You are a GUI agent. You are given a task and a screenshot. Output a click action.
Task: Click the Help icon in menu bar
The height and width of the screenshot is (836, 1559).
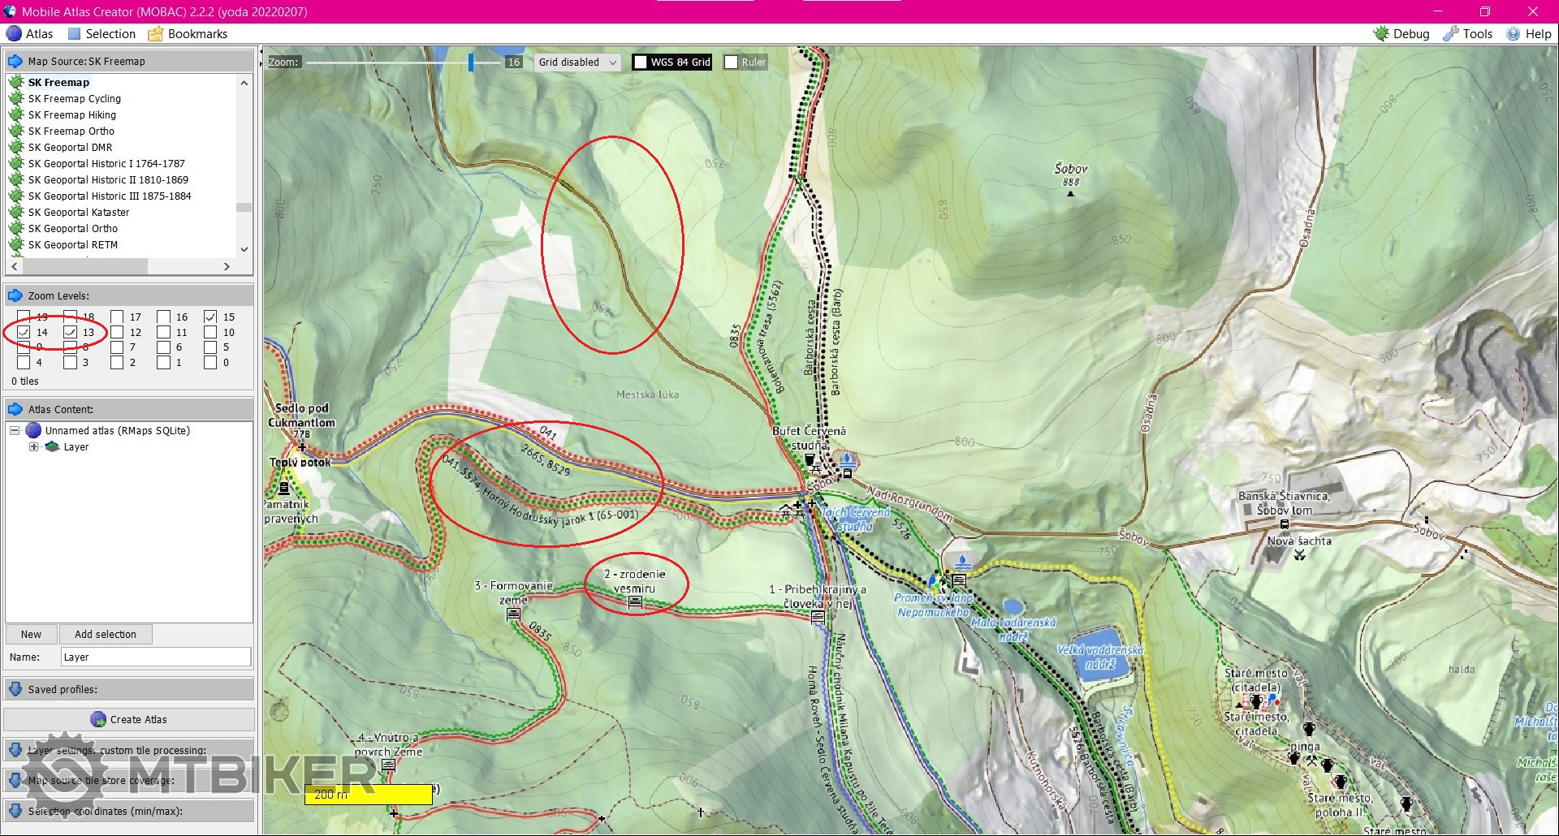coord(1514,33)
